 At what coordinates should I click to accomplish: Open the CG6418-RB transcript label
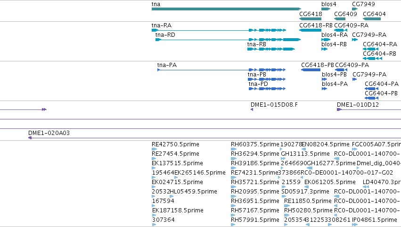click(x=316, y=25)
